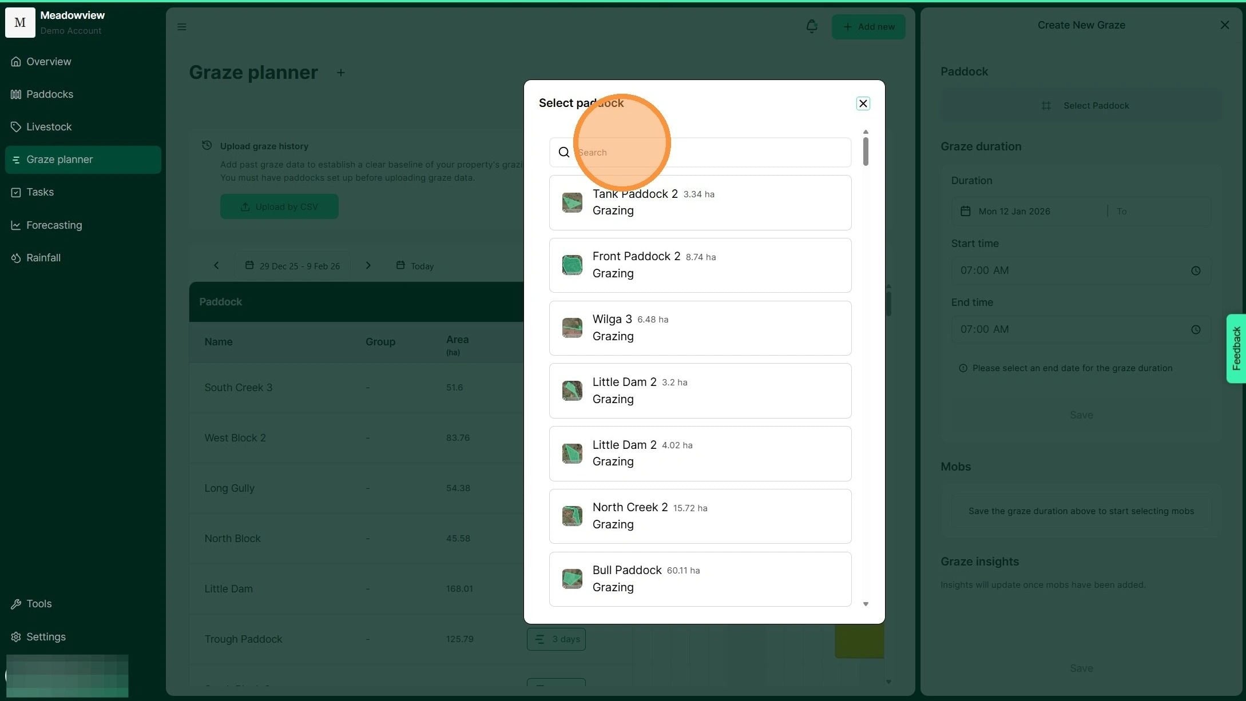This screenshot has height=701, width=1246.
Task: Choose Bull Paddock from the list
Action: coord(700,579)
